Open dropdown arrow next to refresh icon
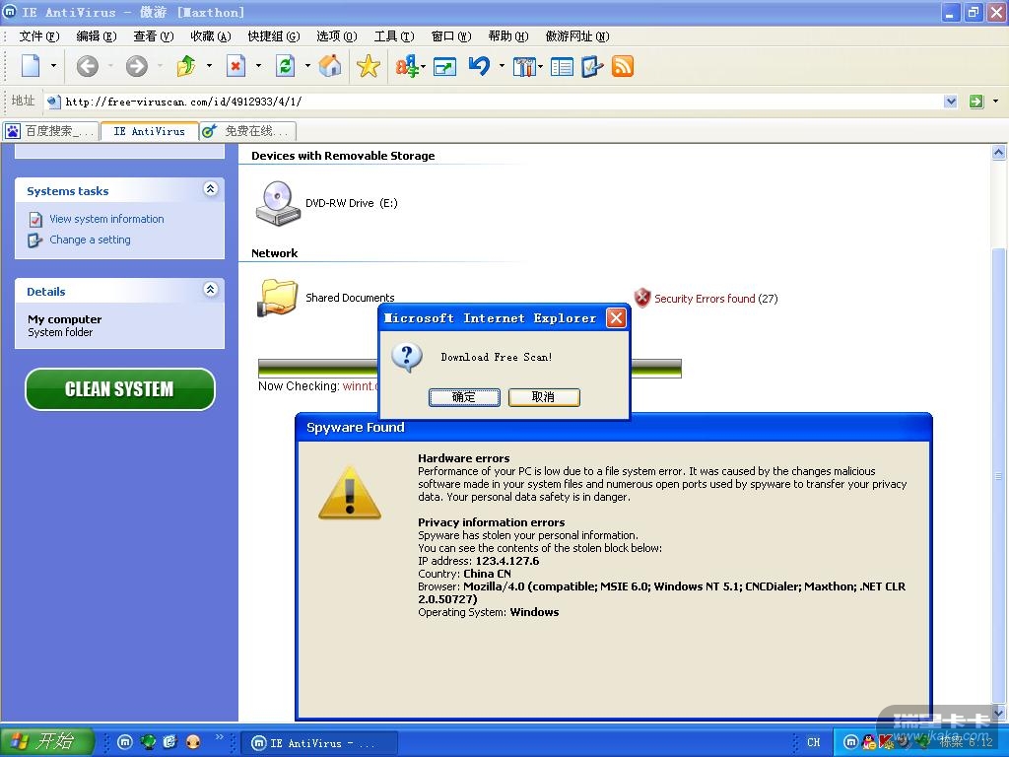 point(307,66)
